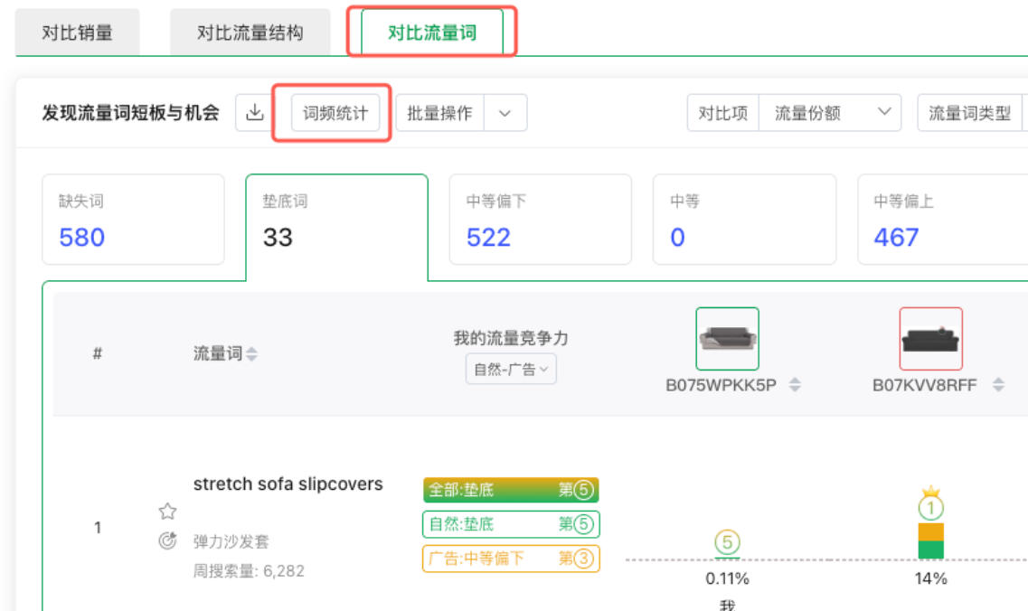Switch to the 对比流量结构 tab
This screenshot has height=611, width=1028.
click(x=250, y=33)
